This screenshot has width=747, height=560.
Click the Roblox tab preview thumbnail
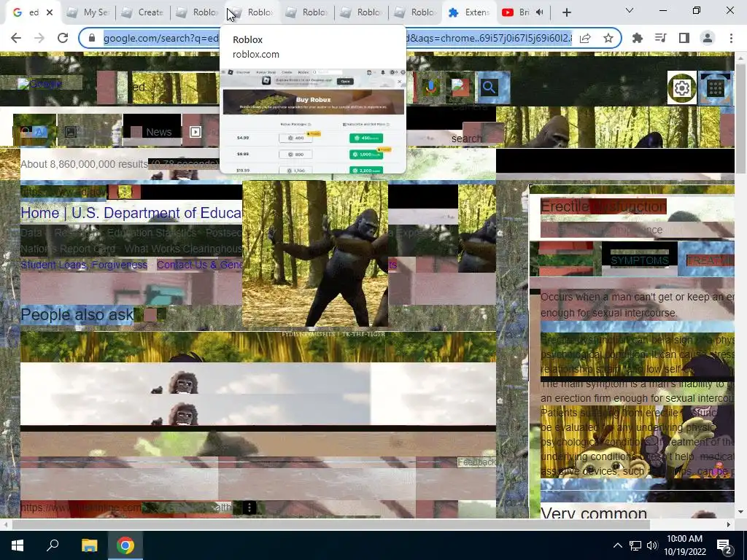click(313, 121)
